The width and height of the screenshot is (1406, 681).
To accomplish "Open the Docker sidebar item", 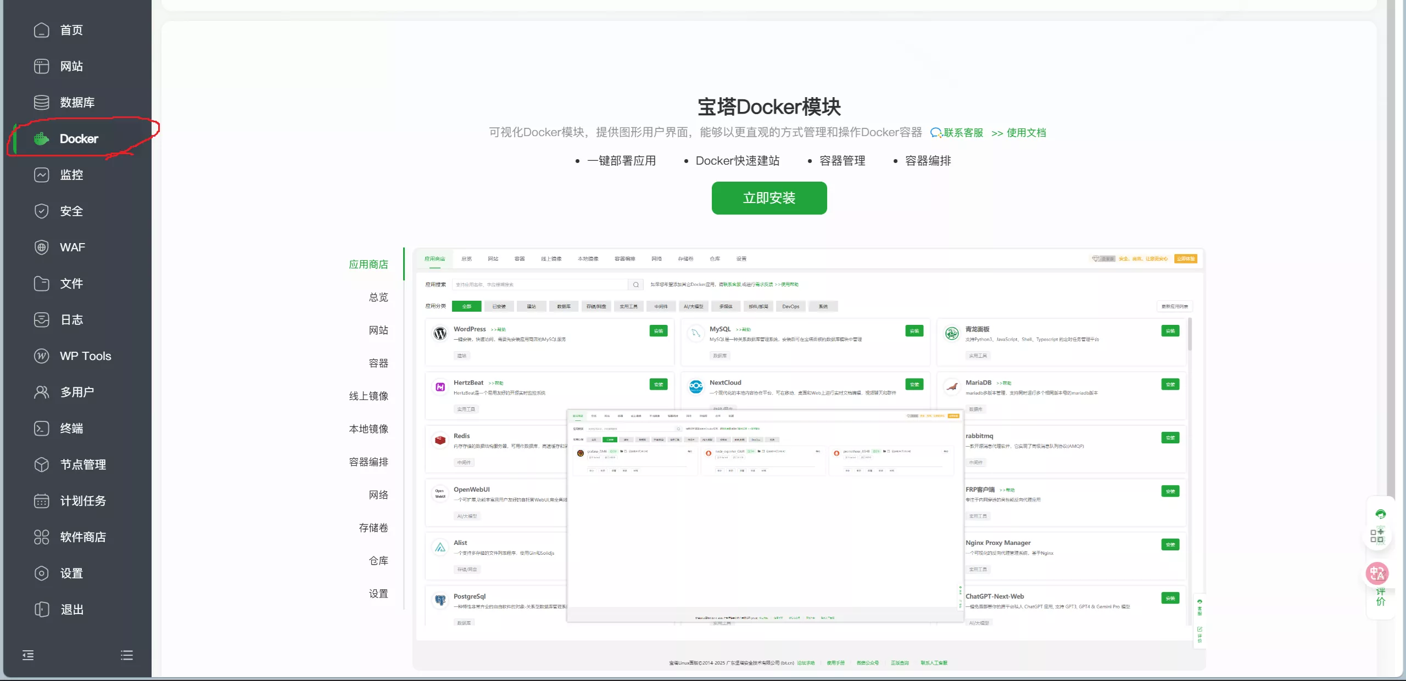I will tap(79, 139).
